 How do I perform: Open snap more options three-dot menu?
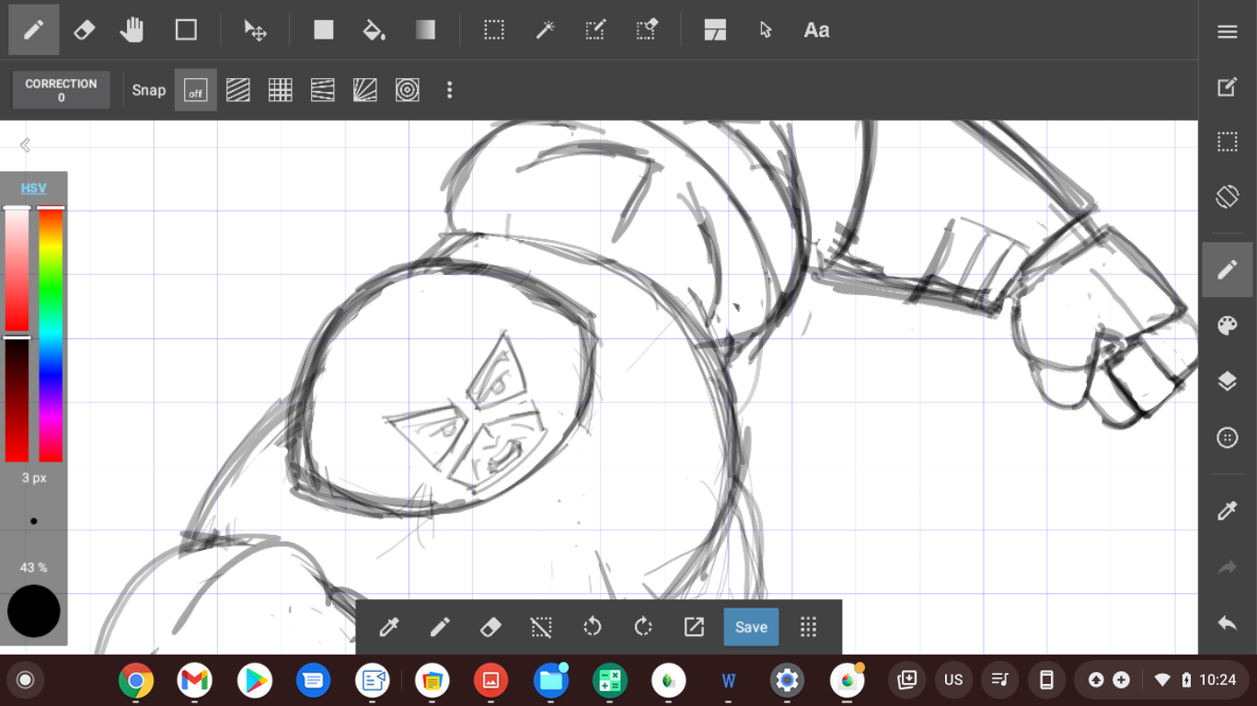click(x=449, y=90)
